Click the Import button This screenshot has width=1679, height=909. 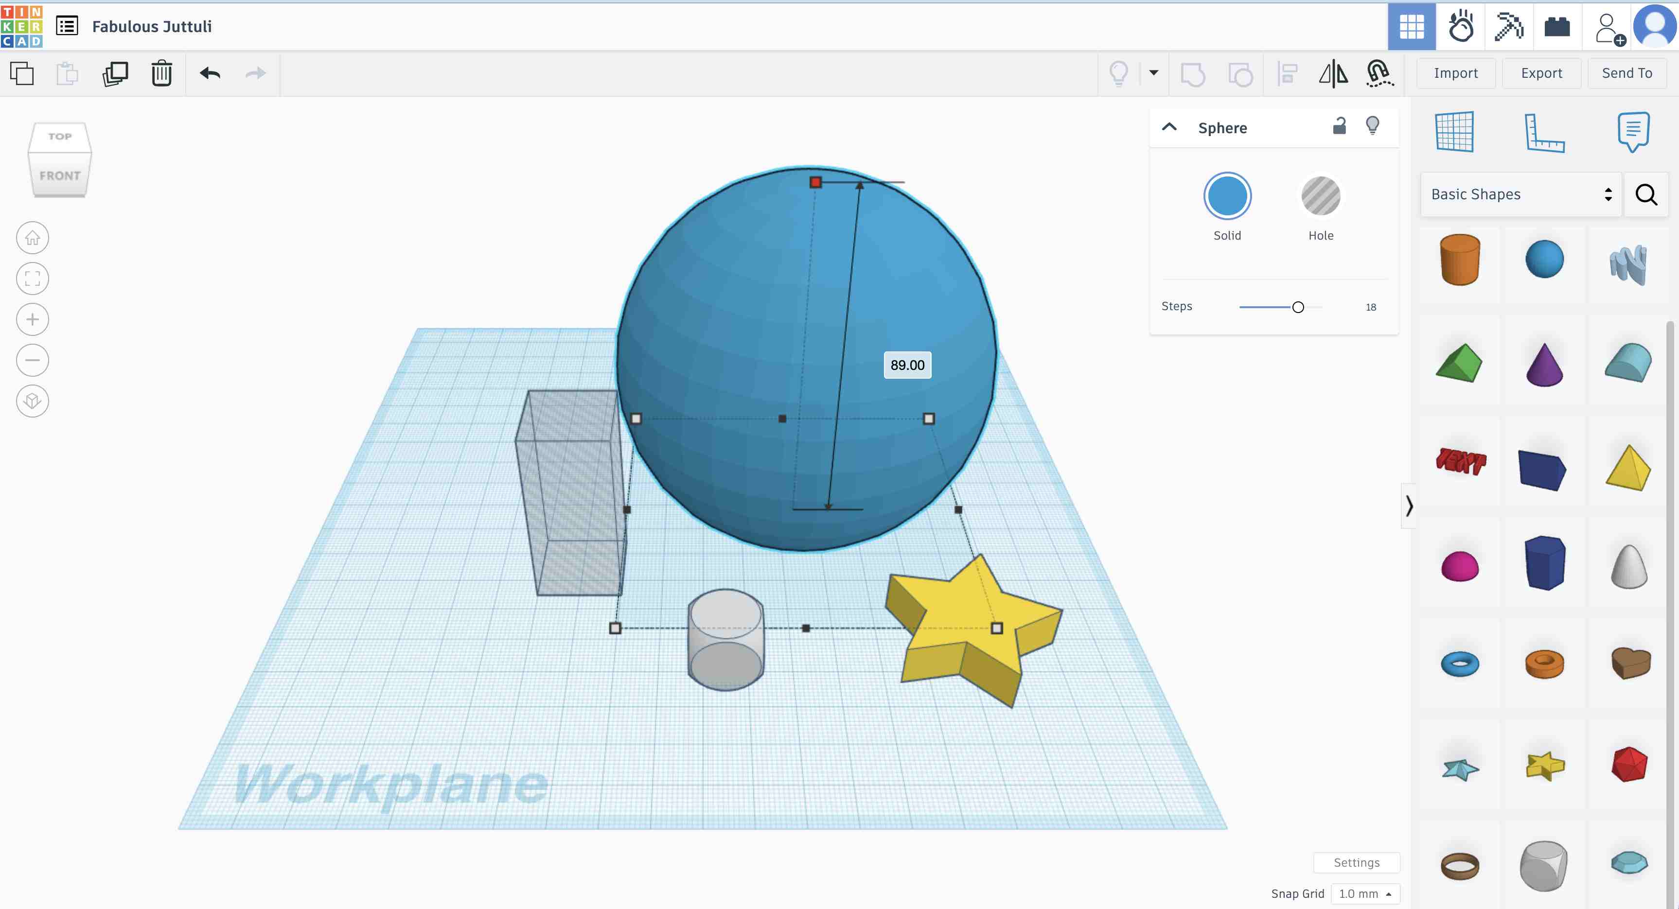click(1455, 73)
